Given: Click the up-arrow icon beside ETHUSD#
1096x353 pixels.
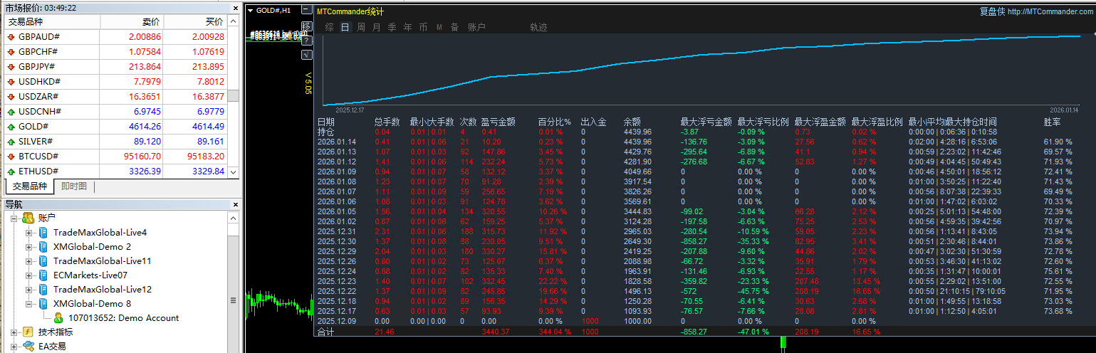Looking at the screenshot, I should tap(11, 172).
